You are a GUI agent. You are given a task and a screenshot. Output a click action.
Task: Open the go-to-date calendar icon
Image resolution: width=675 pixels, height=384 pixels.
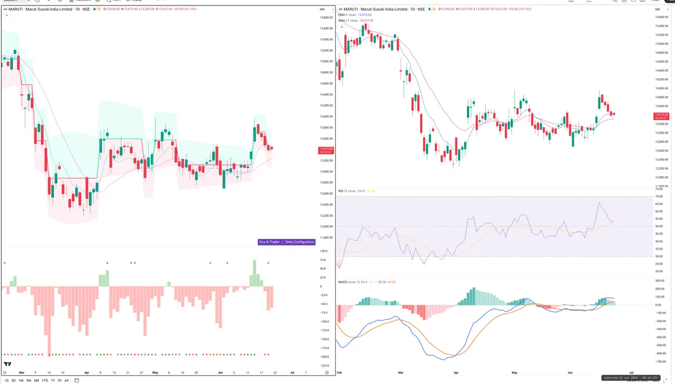pos(76,381)
